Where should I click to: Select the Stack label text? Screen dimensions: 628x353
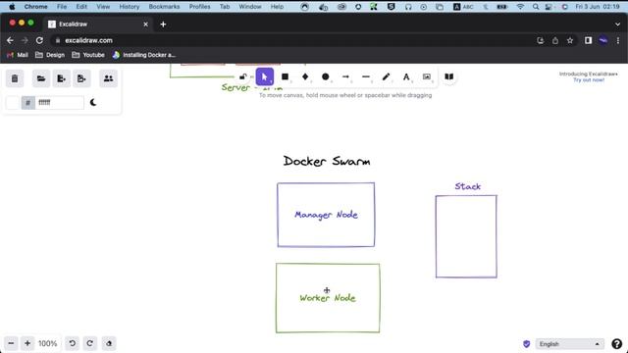tap(467, 186)
